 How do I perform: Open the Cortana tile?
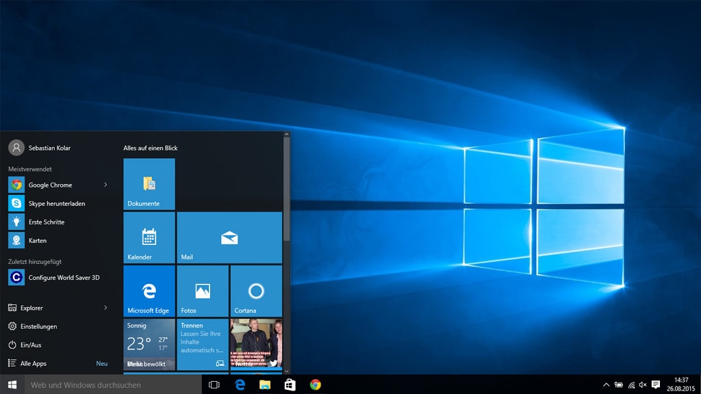click(x=256, y=291)
